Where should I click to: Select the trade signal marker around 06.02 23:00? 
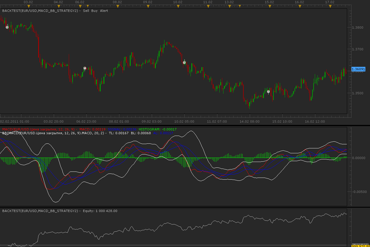coord(85,68)
